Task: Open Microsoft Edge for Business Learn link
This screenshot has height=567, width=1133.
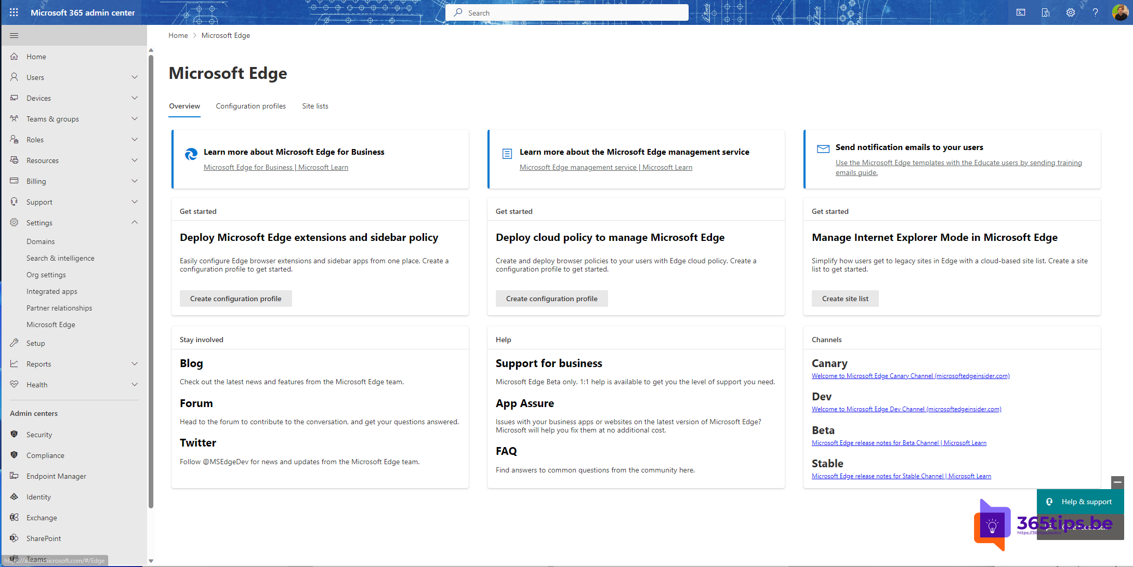Action: [x=275, y=167]
